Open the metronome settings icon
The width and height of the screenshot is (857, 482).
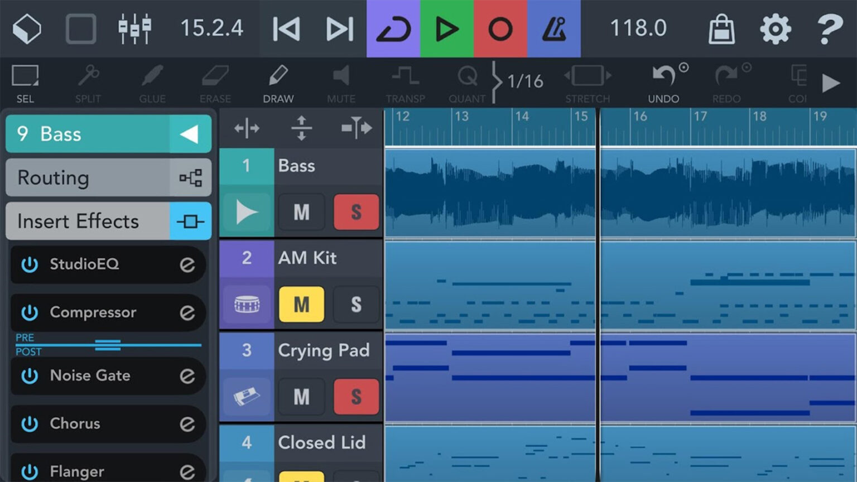click(x=553, y=28)
